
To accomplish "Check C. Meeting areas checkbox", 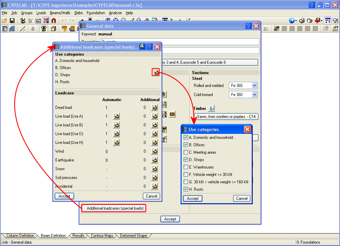I will tap(186, 152).
